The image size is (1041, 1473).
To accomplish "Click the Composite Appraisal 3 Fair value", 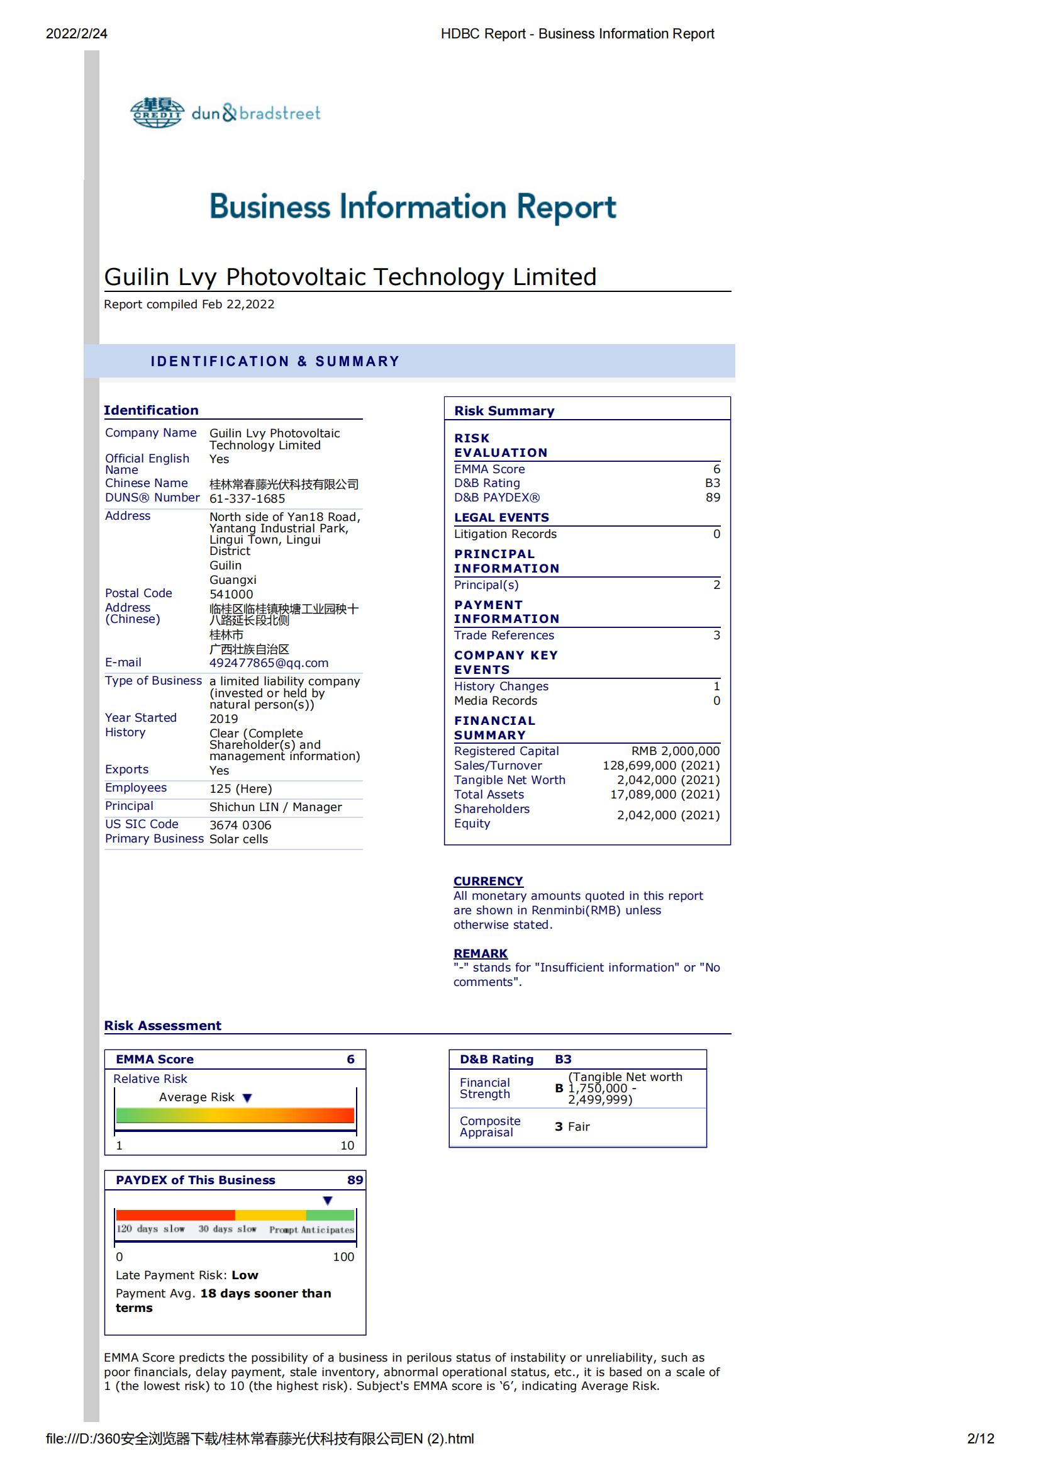I will pos(572,1126).
